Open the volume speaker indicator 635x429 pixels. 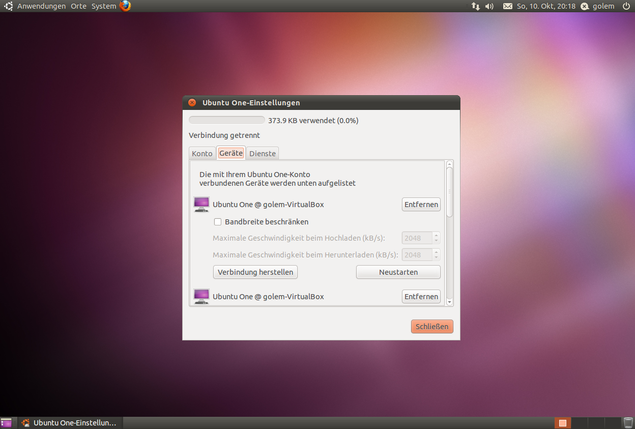[x=489, y=6]
